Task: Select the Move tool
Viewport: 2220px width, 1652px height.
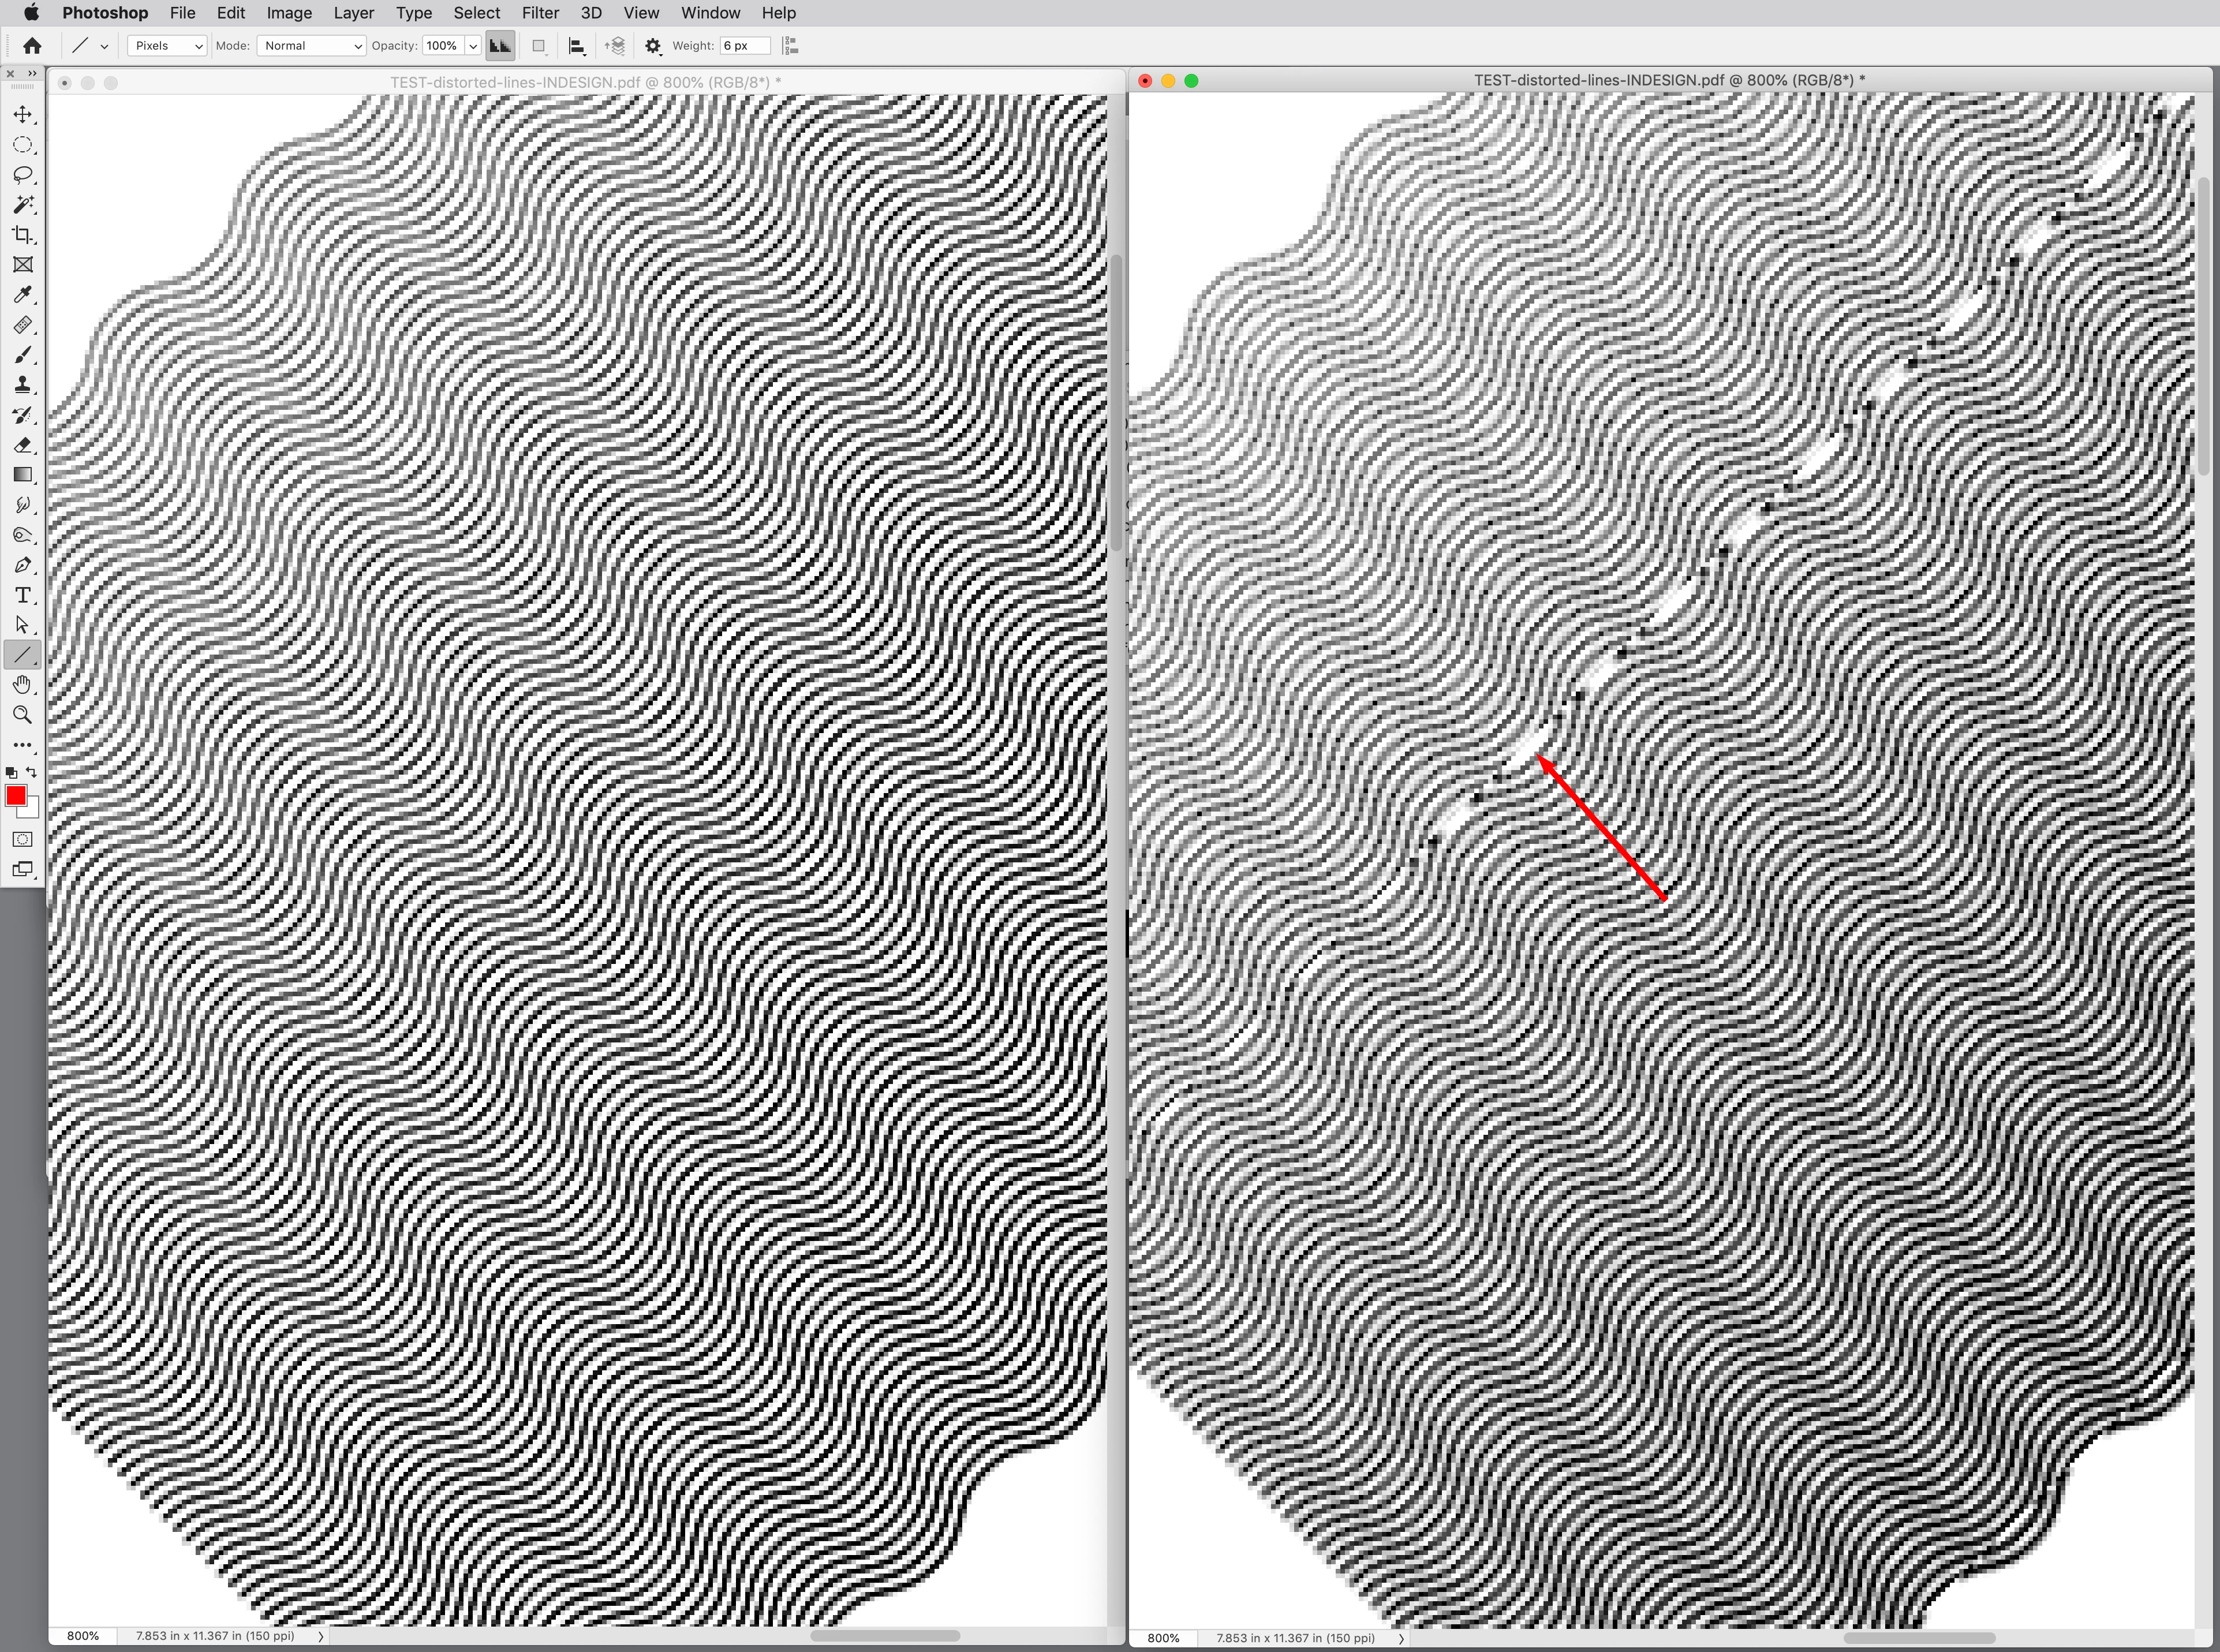Action: (22, 115)
